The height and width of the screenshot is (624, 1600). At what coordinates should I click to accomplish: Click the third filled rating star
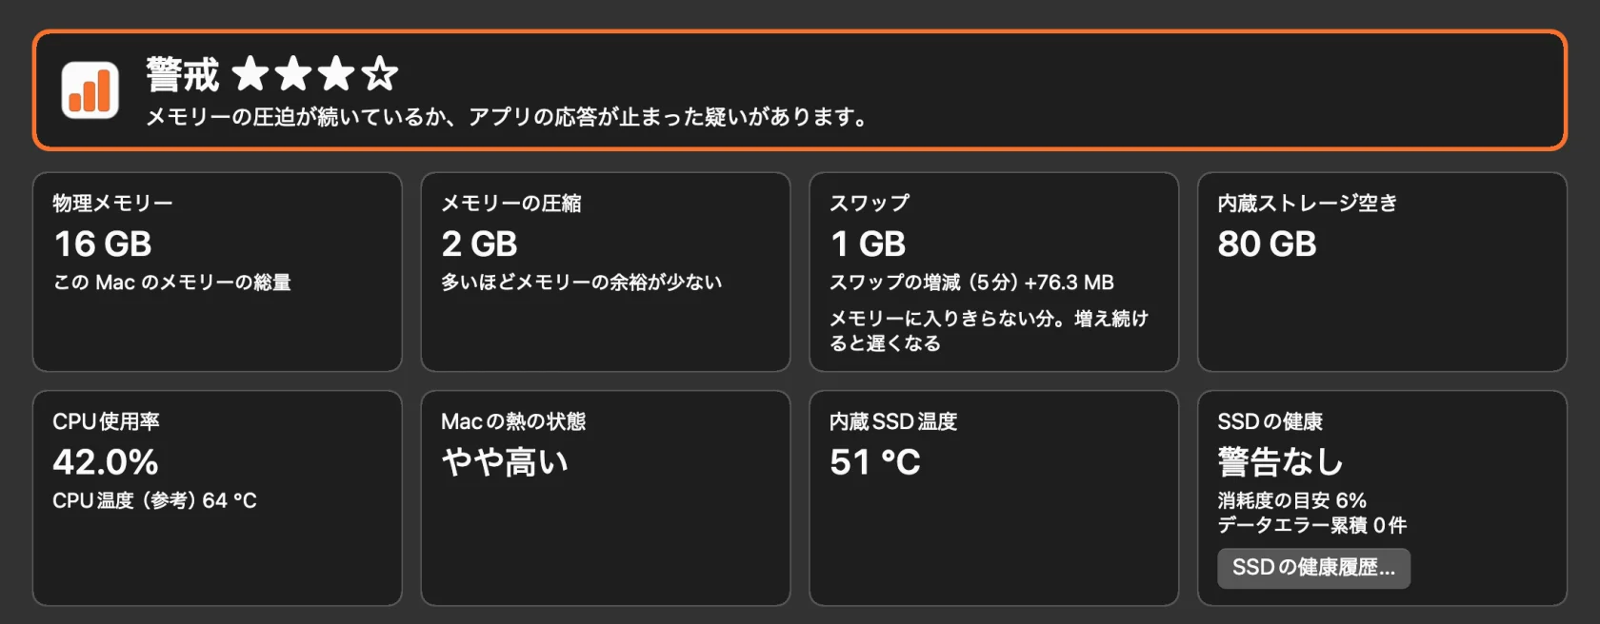pos(336,73)
